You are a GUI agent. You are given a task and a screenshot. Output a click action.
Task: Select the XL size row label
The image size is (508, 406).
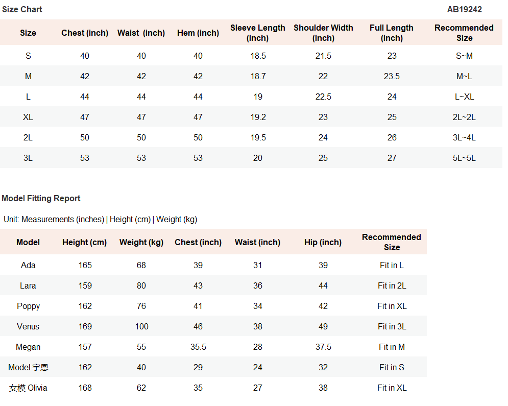pos(28,117)
